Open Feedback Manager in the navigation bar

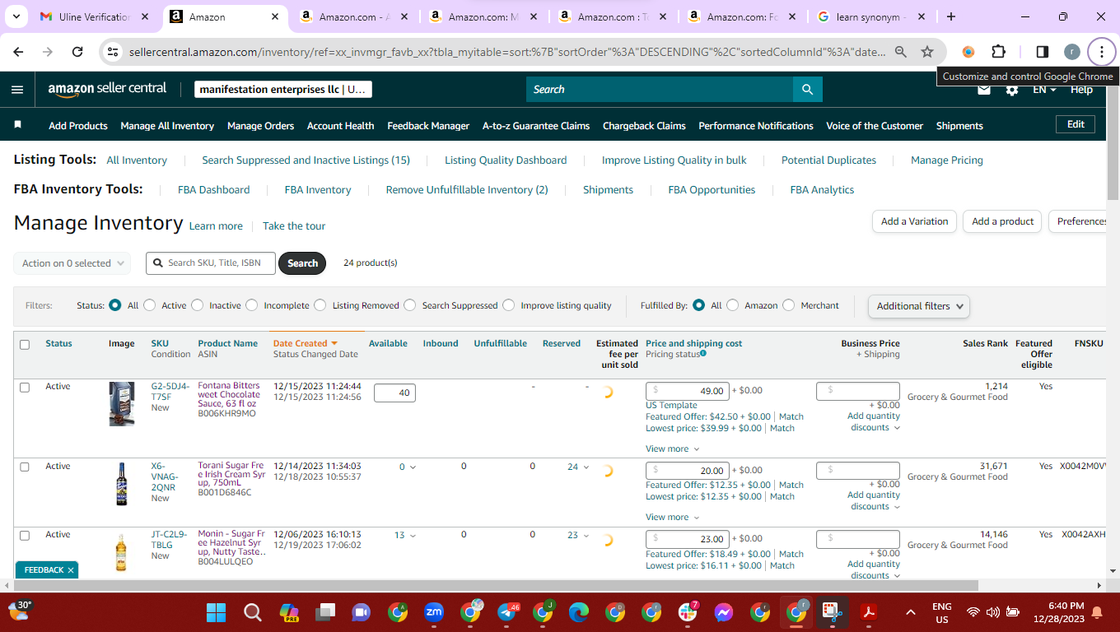[428, 126]
